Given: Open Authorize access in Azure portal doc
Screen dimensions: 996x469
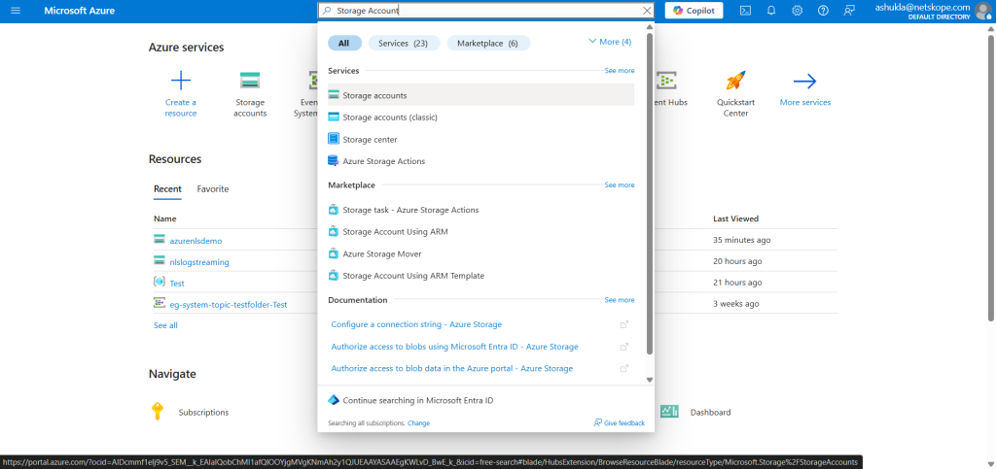Looking at the screenshot, I should pyautogui.click(x=451, y=368).
